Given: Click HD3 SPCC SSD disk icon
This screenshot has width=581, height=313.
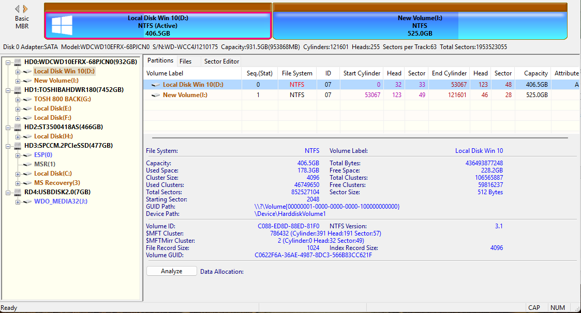Looking at the screenshot, I should click(x=18, y=146).
